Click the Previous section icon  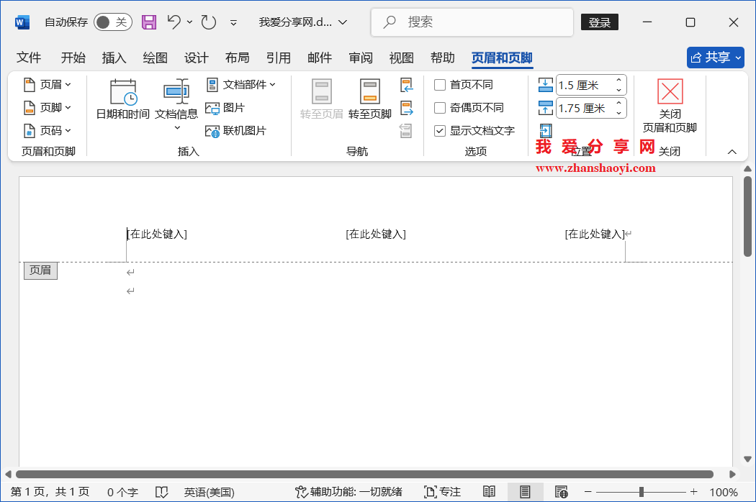coord(407,86)
